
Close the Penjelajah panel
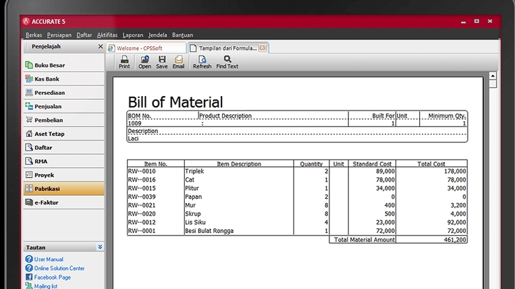click(x=101, y=46)
